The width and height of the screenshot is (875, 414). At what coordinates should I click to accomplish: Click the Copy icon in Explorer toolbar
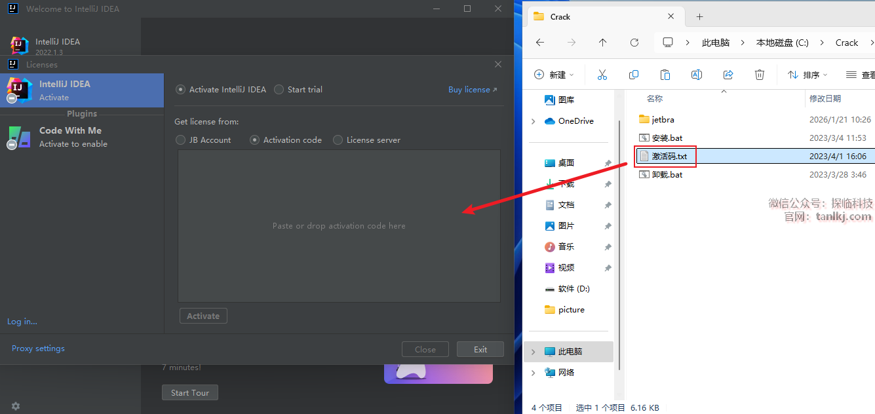coord(634,75)
